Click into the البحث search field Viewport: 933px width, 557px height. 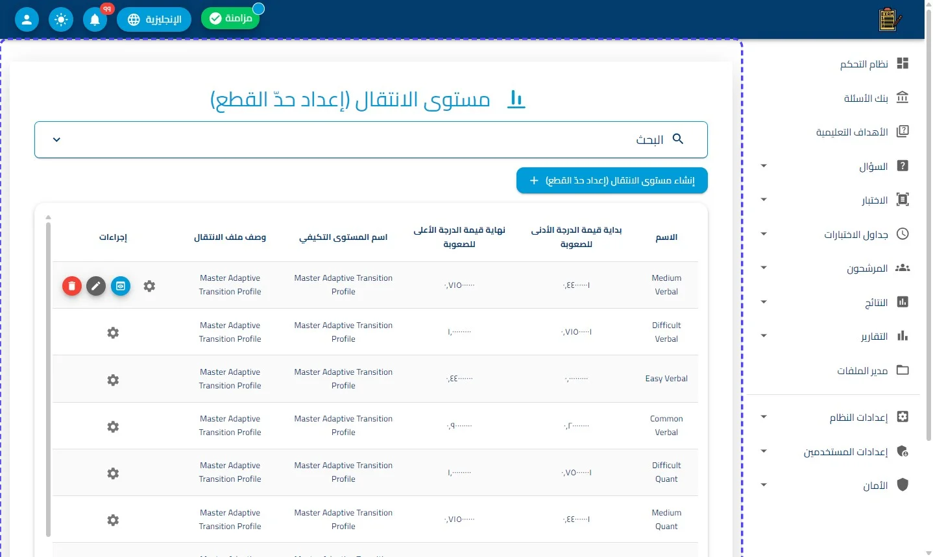[371, 139]
